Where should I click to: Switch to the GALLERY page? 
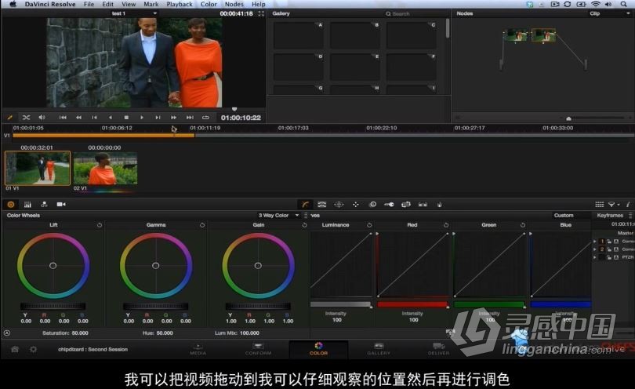[x=379, y=349]
